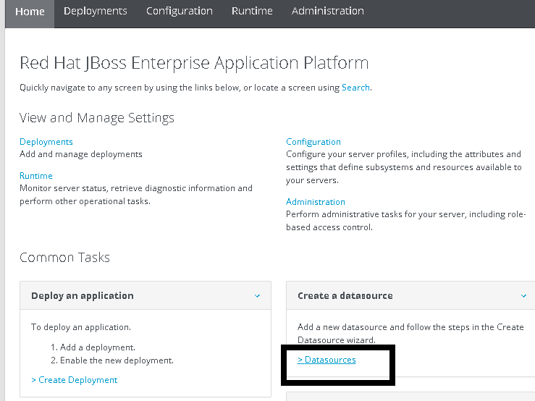The image size is (535, 401).
Task: Collapse Create a datasource panel using chevron
Action: (x=524, y=296)
